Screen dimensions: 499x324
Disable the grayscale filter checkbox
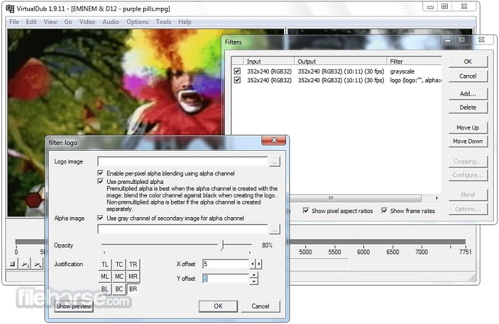tap(237, 70)
